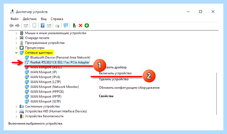Image resolution: width=227 pixels, height=134 pixels.
Task: Choose Свойства in context menu
Action: [106, 96]
